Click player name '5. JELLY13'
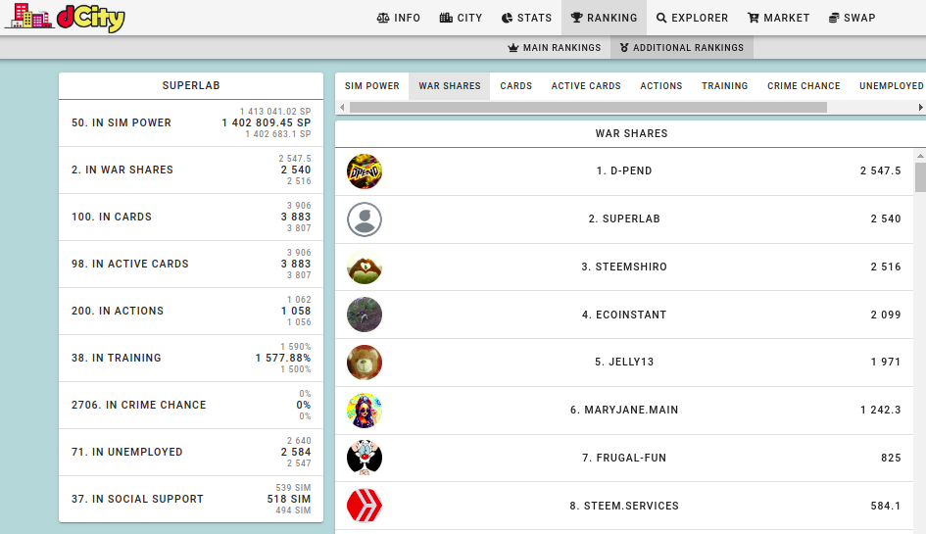Viewport: 926px width, 534px height. [624, 363]
